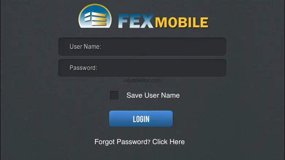The height and width of the screenshot is (160, 285).
Task: Click the blue FEX wordmark
Action: point(136,21)
